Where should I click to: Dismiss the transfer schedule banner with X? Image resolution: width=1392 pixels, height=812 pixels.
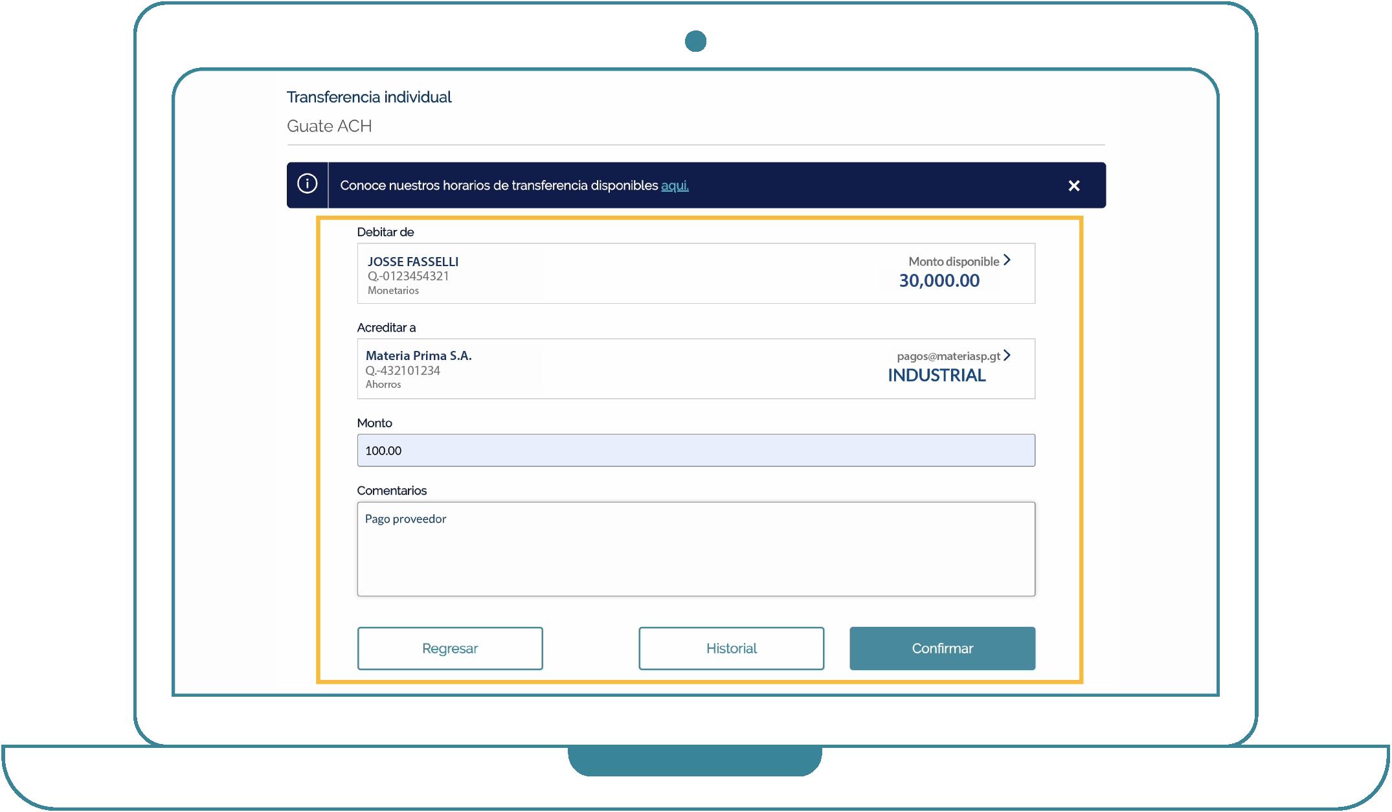tap(1073, 186)
